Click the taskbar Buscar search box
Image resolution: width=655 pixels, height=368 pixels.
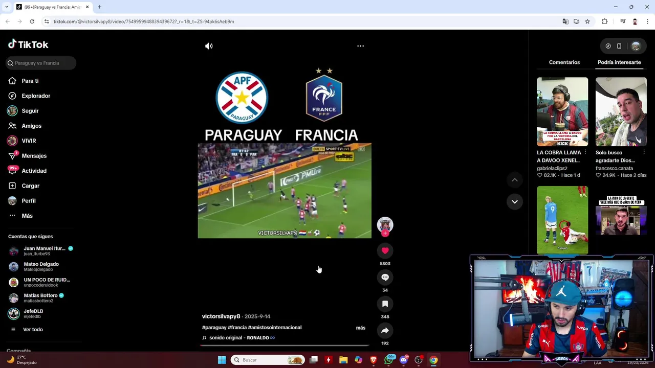coord(268,360)
